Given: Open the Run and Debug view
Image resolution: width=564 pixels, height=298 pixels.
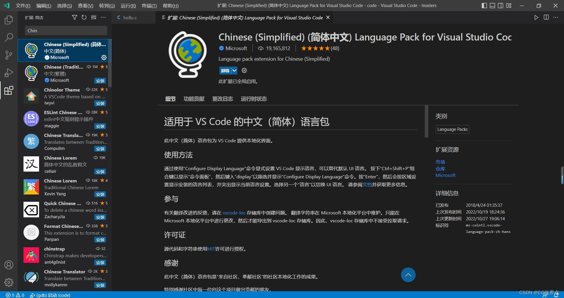Looking at the screenshot, I should point(9,73).
